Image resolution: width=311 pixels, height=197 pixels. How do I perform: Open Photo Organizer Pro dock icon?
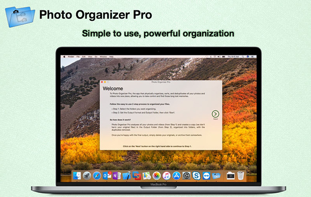coord(216,176)
